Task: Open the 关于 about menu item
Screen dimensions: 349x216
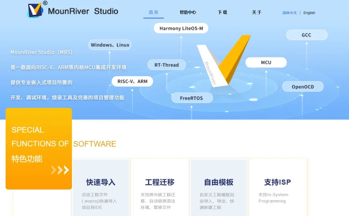Action: click(257, 13)
